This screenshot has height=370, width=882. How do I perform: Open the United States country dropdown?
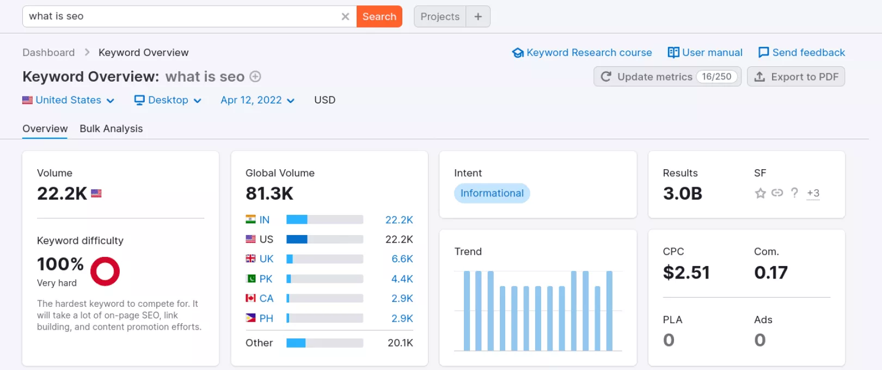click(x=69, y=100)
